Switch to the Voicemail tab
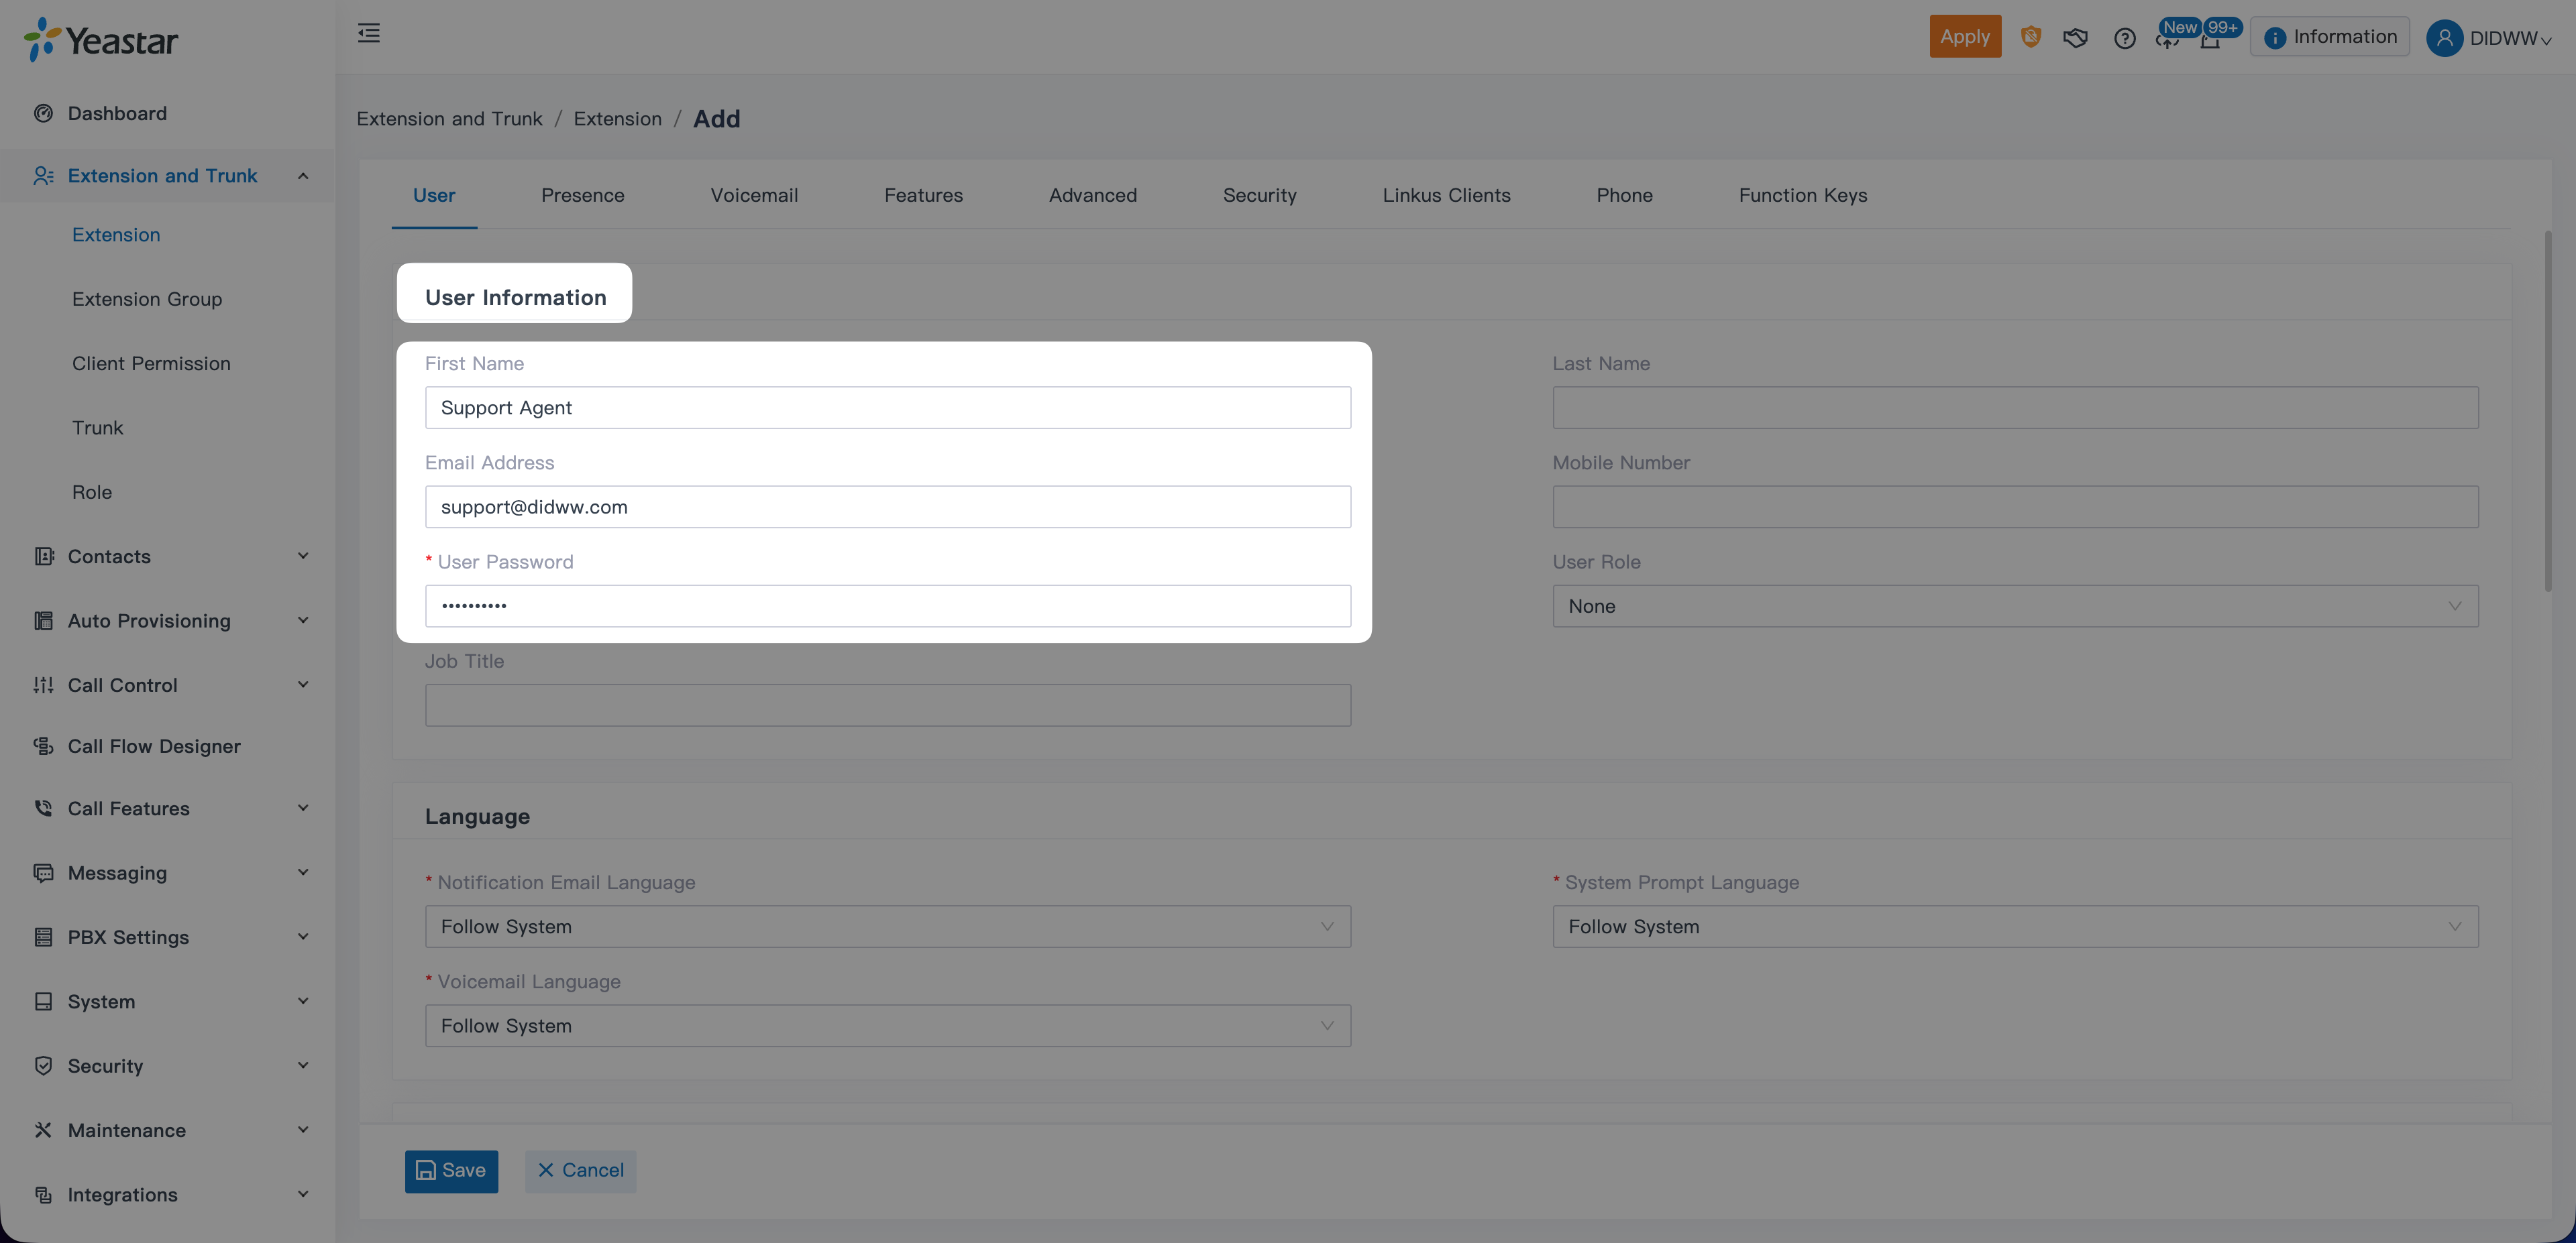The width and height of the screenshot is (2576, 1243). [x=754, y=196]
